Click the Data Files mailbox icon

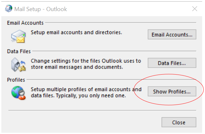point(18,64)
